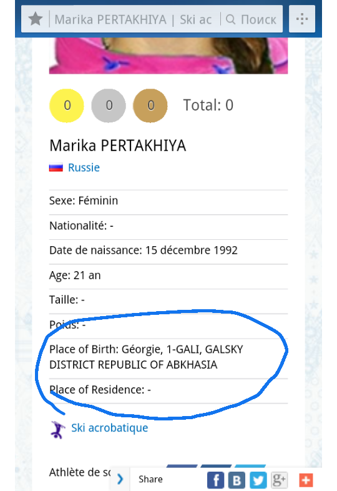
Task: Share on Facebook icon
Action: pos(215,480)
